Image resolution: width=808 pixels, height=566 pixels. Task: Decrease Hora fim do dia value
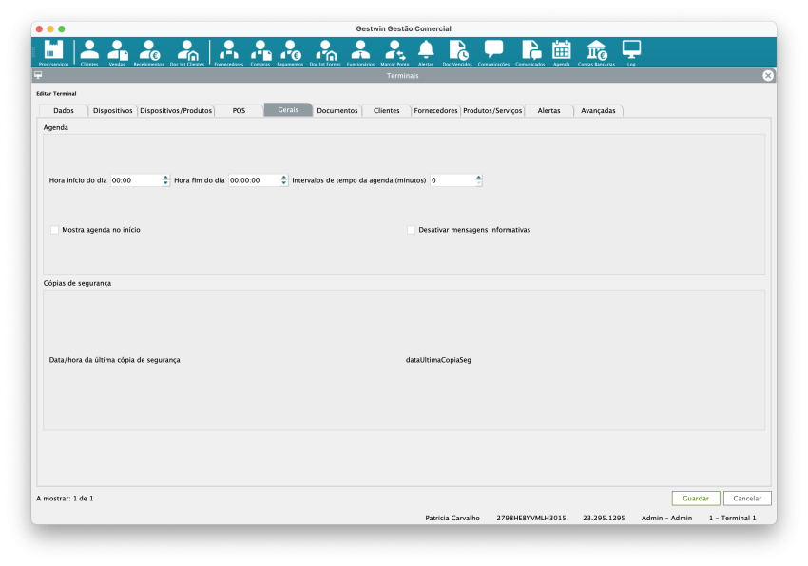(x=284, y=183)
